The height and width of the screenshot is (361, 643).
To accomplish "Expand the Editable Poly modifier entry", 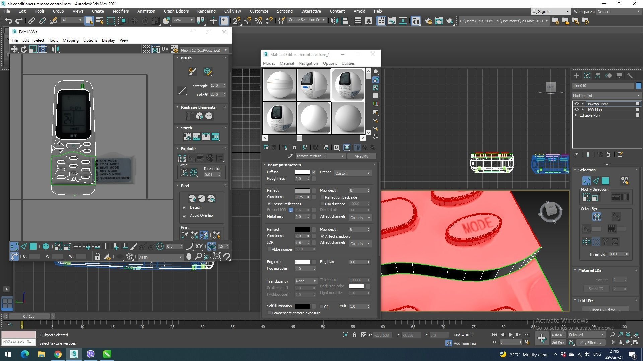I will pyautogui.click(x=576, y=115).
